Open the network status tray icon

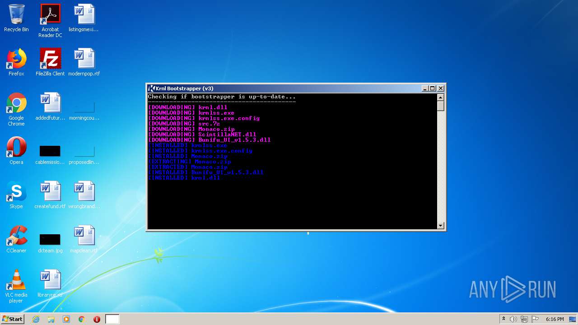coord(524,319)
